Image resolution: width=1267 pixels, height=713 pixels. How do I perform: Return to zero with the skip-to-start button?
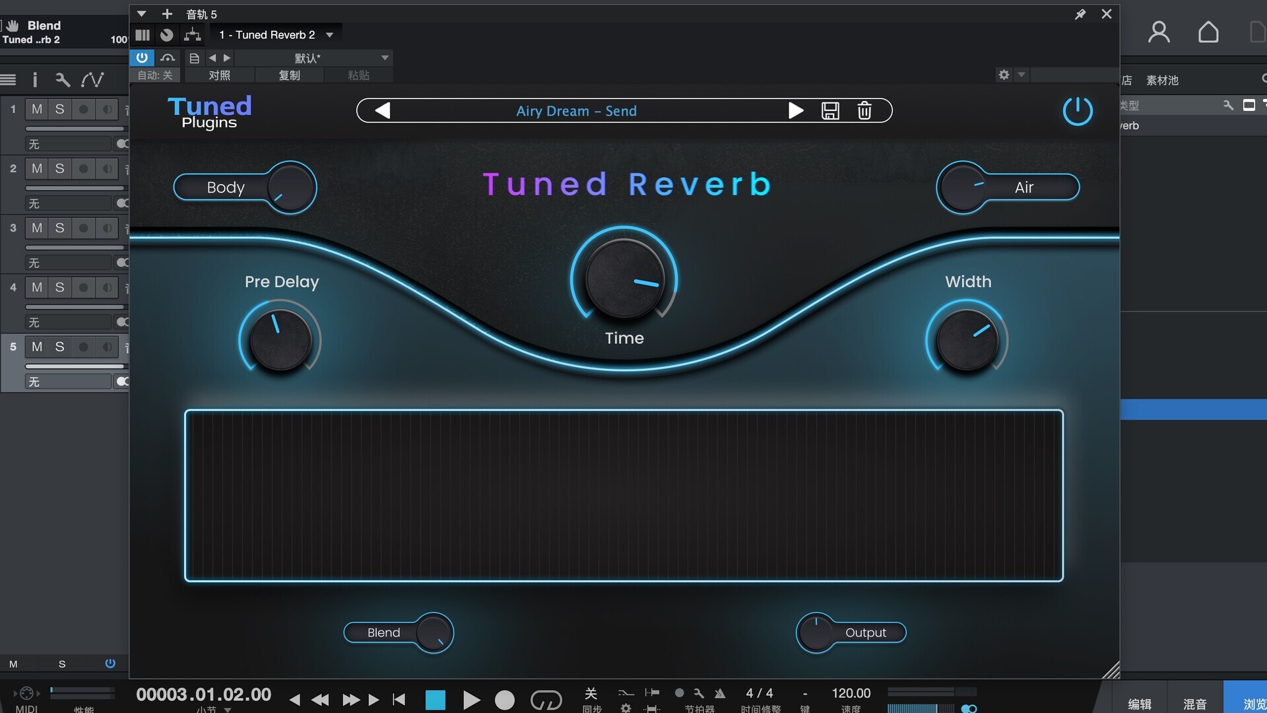(x=399, y=700)
